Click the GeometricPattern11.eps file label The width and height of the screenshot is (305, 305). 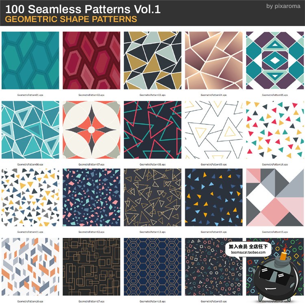point(30,232)
